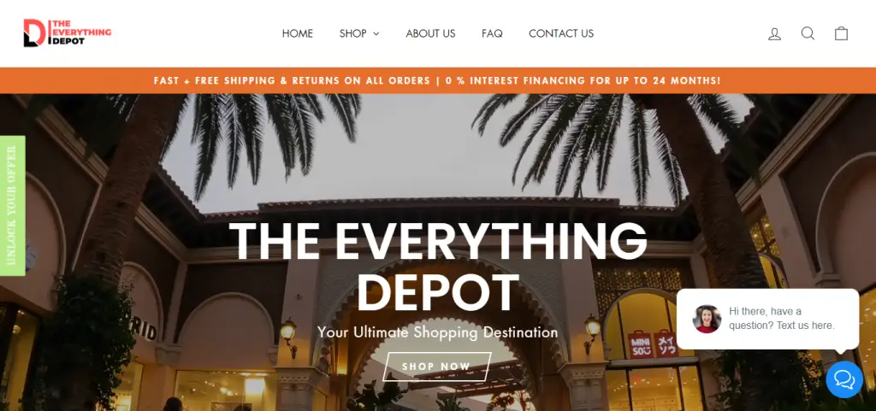Screen dimensions: 876x411
Task: Open the FAQ page
Action: point(492,33)
